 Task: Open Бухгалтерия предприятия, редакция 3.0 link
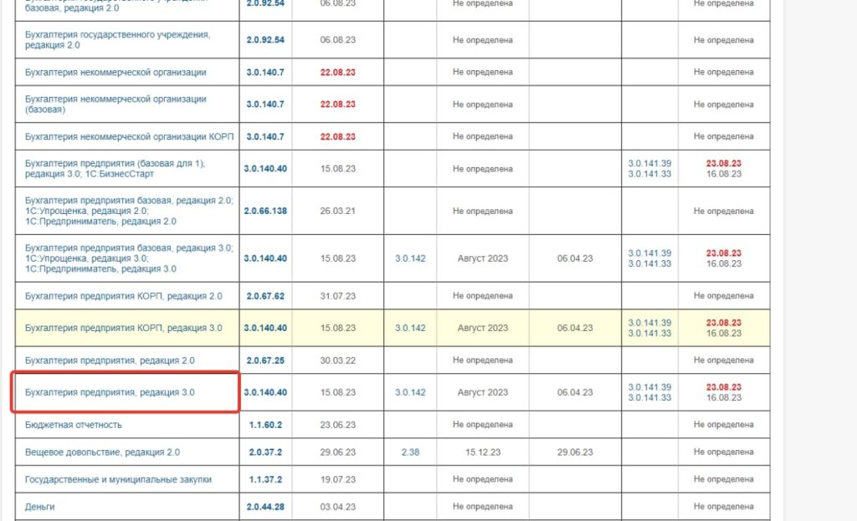(110, 392)
